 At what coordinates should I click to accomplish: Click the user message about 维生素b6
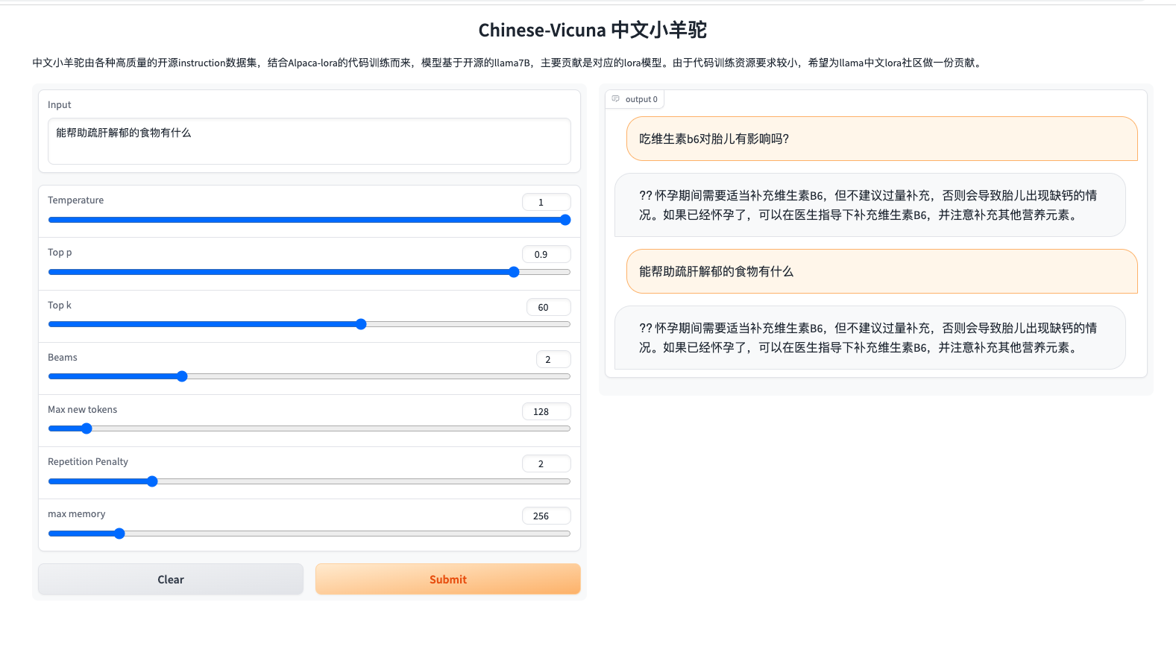(x=882, y=139)
